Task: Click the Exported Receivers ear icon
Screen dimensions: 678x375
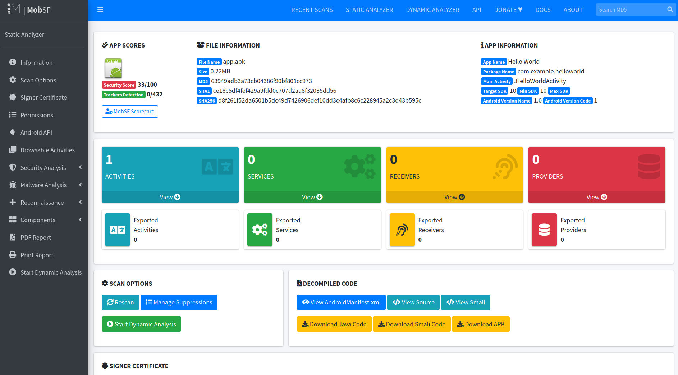Action: 402,230
